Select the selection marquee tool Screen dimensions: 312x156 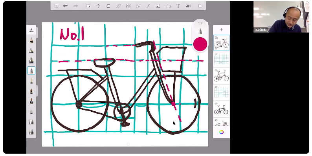(x=88, y=6)
